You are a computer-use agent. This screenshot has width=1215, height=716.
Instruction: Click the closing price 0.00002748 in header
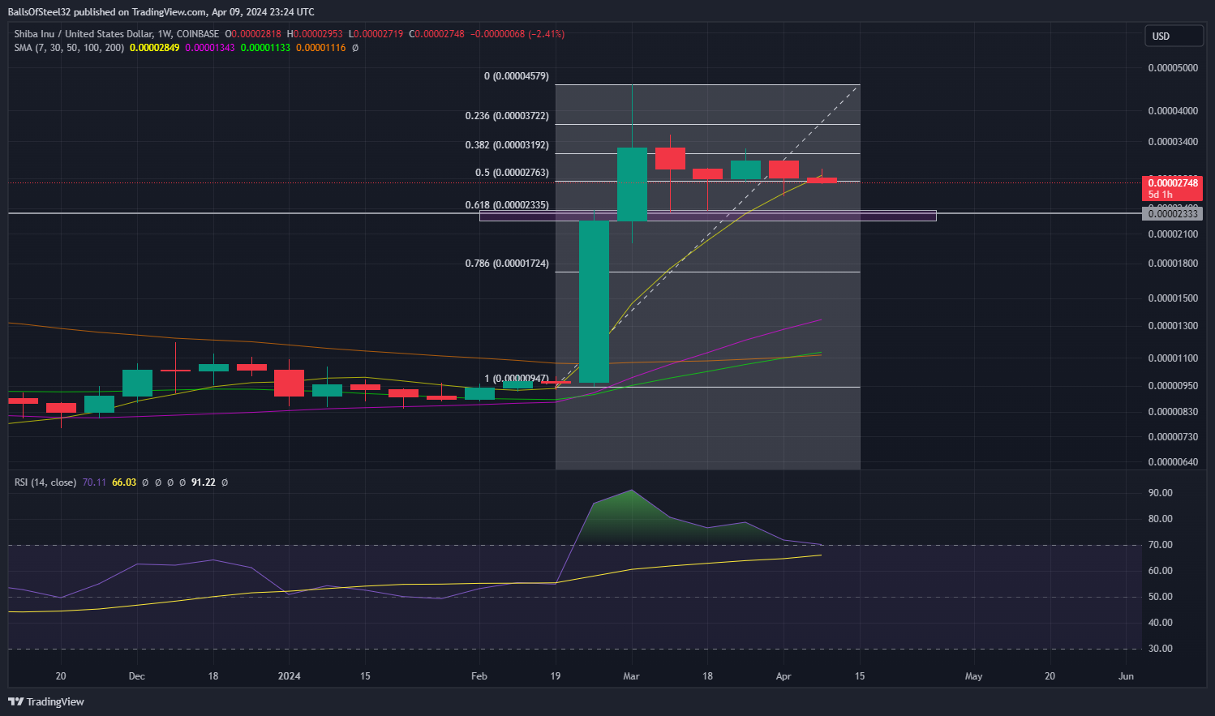coord(440,34)
